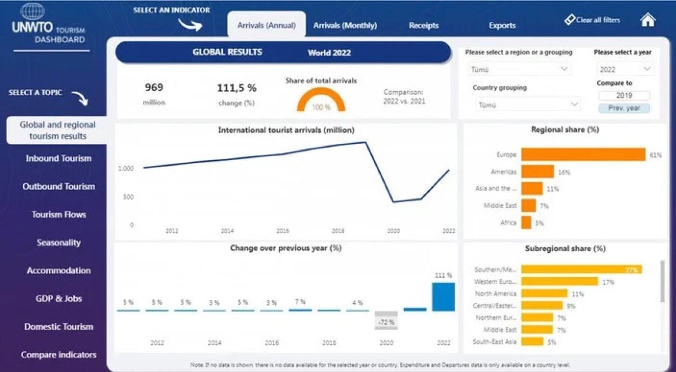The width and height of the screenshot is (676, 372).
Task: Toggle the Prev. year comparison
Action: click(x=624, y=108)
